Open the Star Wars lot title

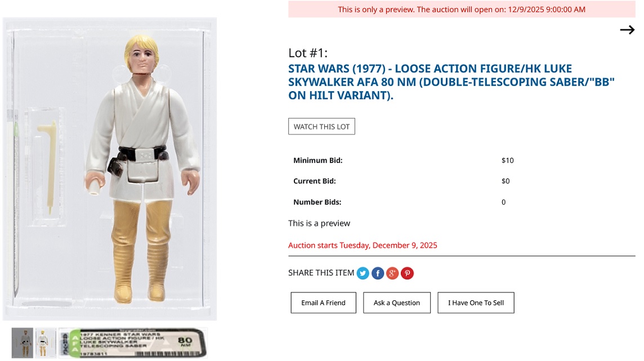451,82
